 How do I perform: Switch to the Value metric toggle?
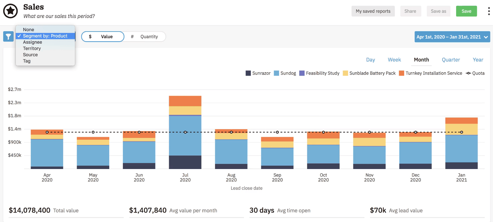102,37
